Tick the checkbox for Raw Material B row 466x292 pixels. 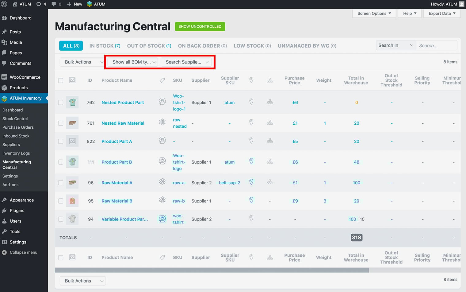tap(61, 201)
